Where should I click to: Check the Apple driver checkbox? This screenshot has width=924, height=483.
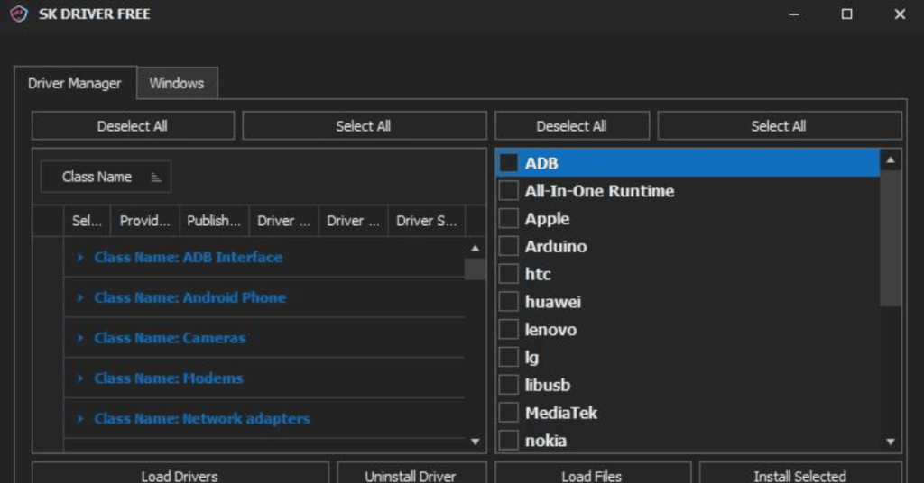pyautogui.click(x=509, y=218)
